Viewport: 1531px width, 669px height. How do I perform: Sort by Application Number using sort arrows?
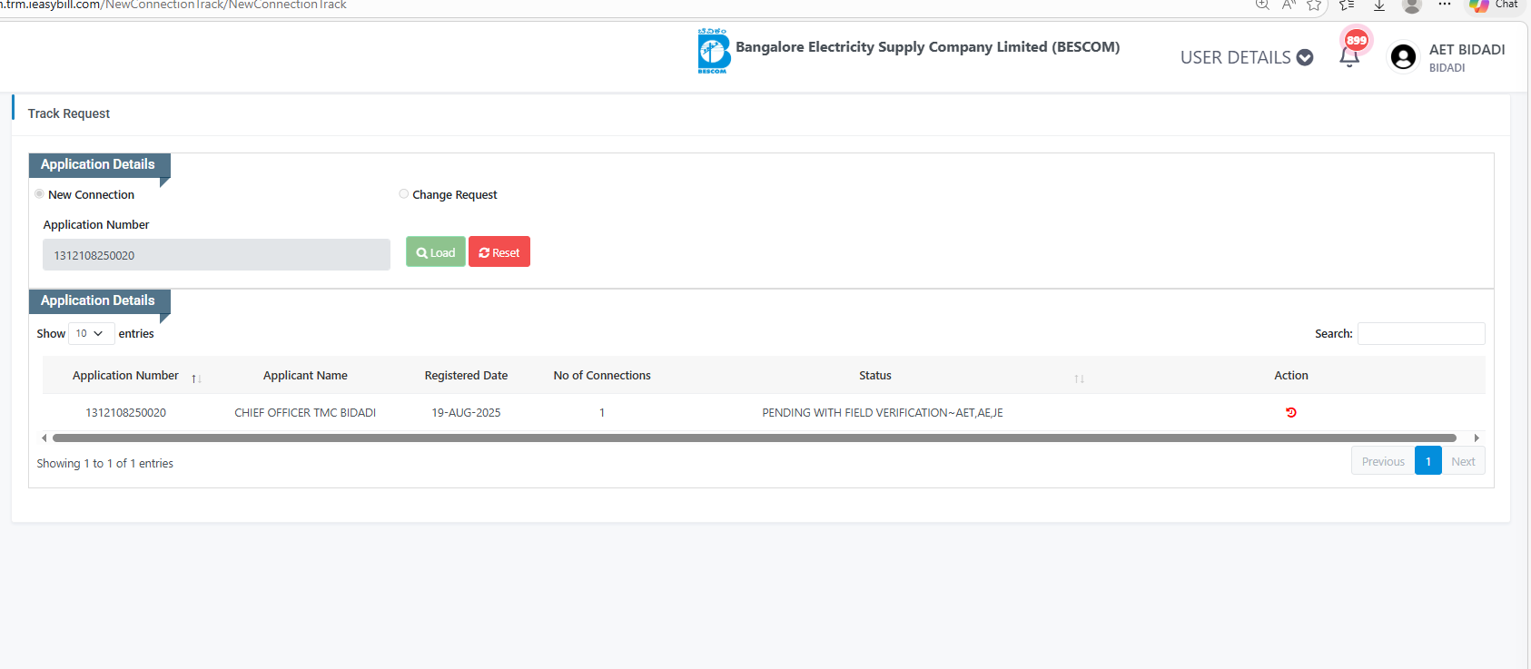coord(196,379)
